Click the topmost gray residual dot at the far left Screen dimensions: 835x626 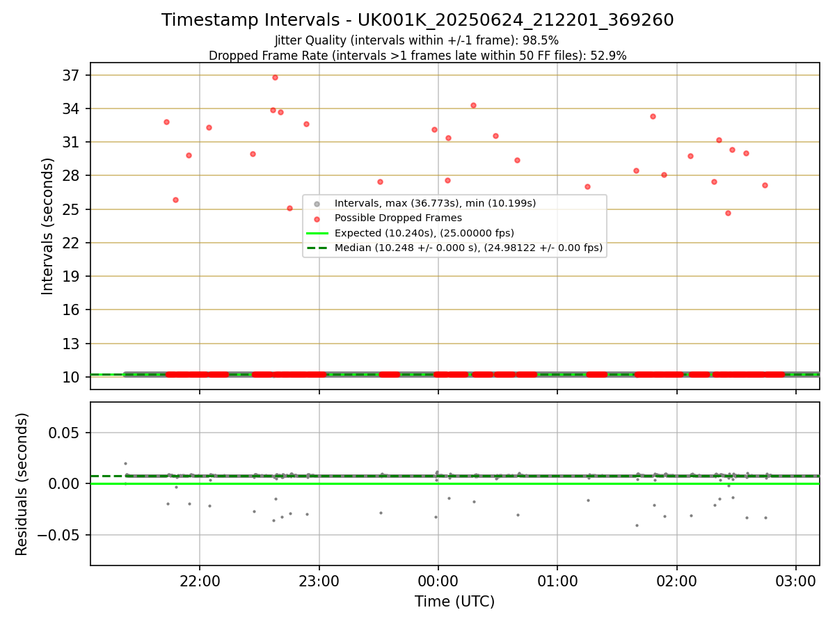[125, 463]
